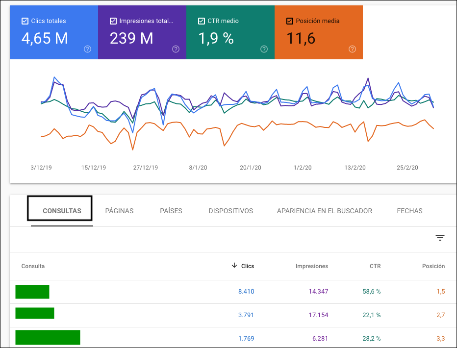Switch to the FECHAS tab
Viewport: 457px width, 348px height.
(x=409, y=211)
